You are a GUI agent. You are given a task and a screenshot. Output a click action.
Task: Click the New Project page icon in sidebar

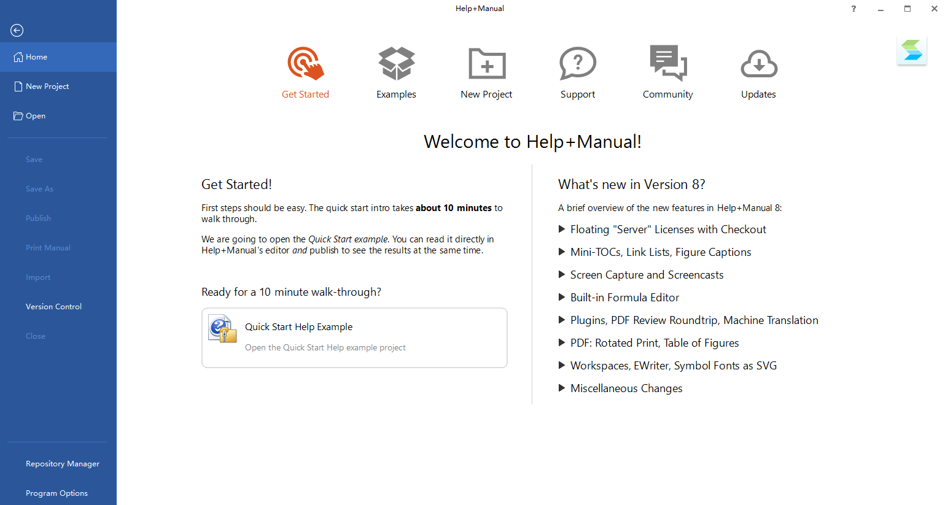18,86
